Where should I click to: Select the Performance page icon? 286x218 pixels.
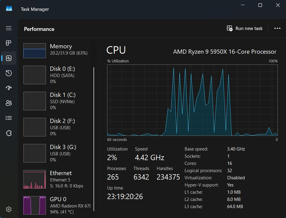9,58
